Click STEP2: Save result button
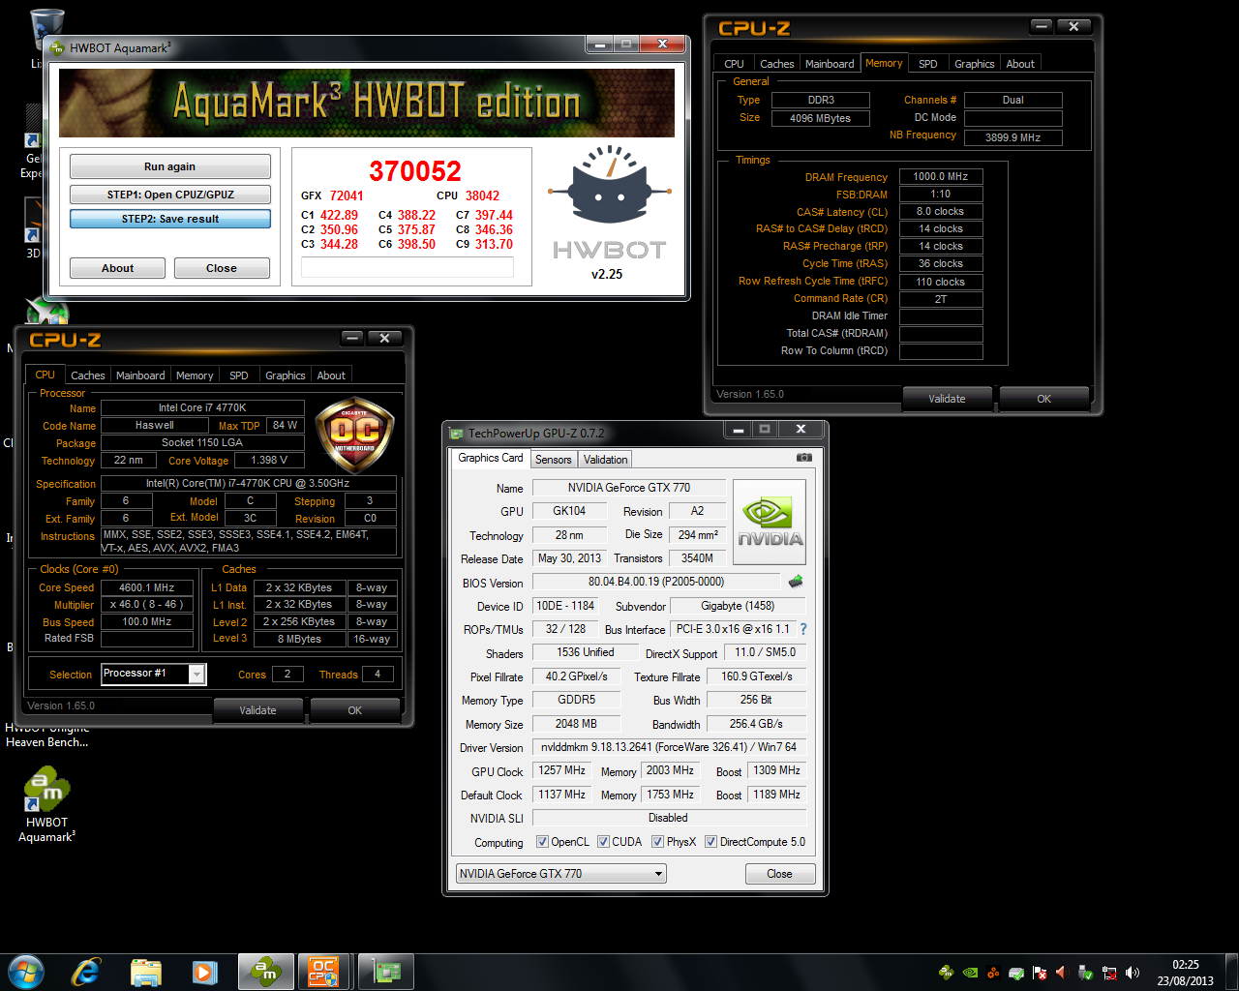1239x991 pixels. tap(170, 219)
